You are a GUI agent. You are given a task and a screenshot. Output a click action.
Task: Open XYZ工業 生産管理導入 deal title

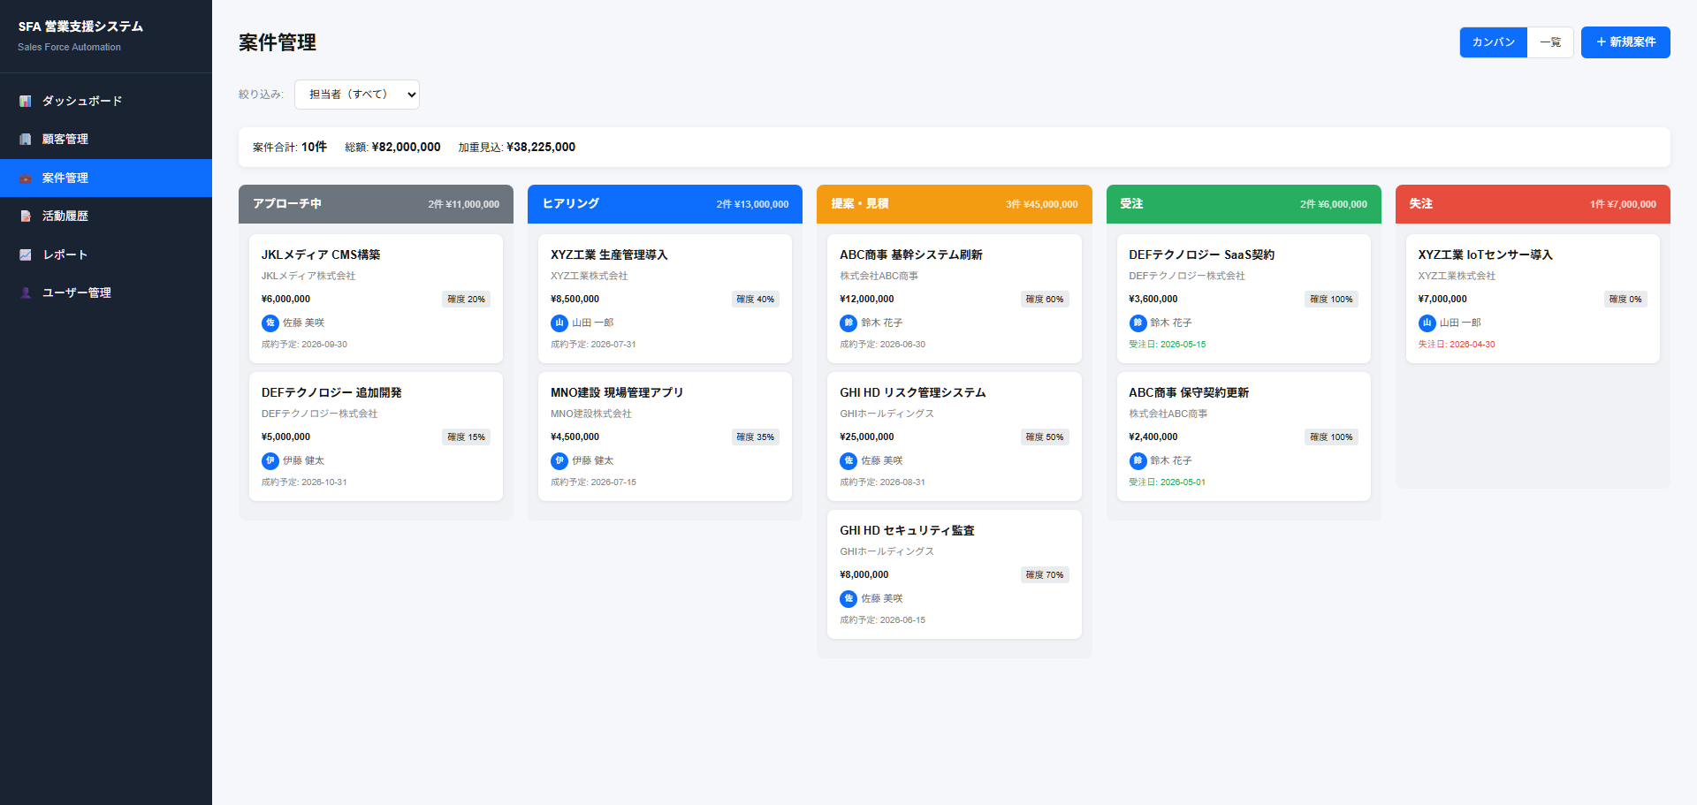pyautogui.click(x=609, y=254)
